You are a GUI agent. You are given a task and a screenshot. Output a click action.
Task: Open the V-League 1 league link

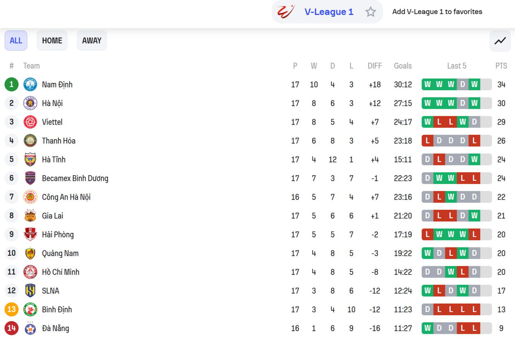coord(329,12)
